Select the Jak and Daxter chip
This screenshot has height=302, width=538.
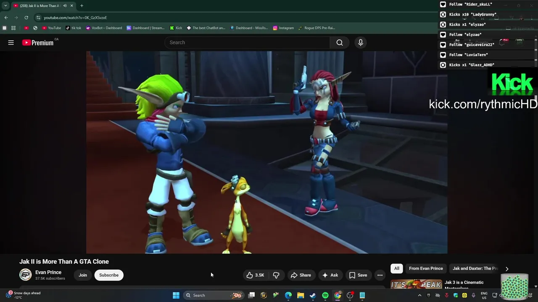click(475, 268)
